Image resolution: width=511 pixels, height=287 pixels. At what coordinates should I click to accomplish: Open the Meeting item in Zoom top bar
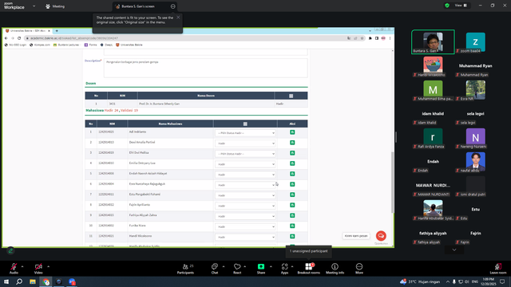coord(55,6)
